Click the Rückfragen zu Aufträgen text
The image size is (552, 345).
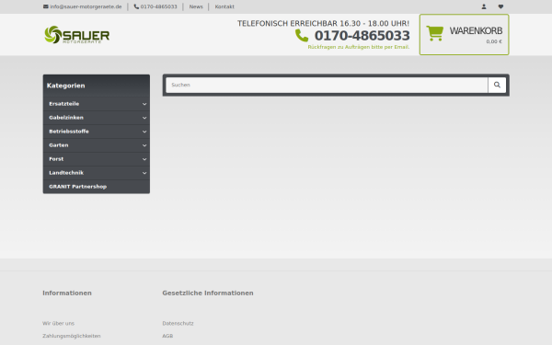[359, 47]
